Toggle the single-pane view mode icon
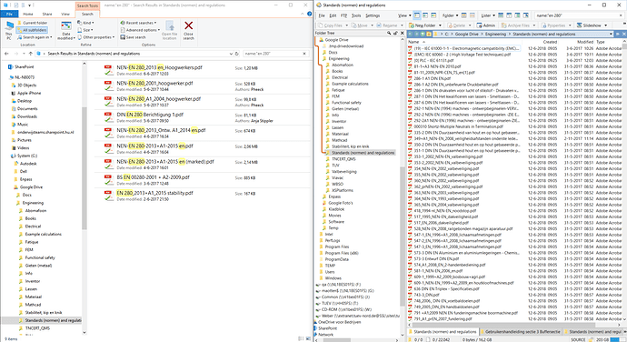 coord(417,15)
